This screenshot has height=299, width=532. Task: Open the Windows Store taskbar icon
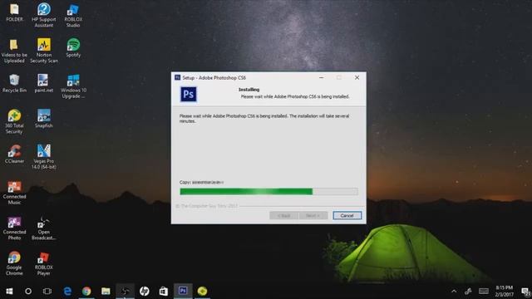point(164,292)
